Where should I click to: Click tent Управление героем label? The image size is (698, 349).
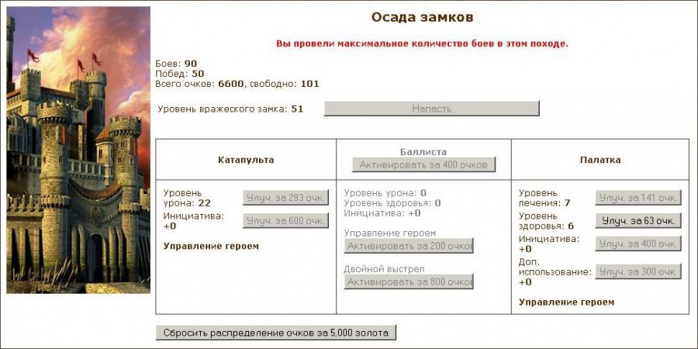[x=566, y=302]
